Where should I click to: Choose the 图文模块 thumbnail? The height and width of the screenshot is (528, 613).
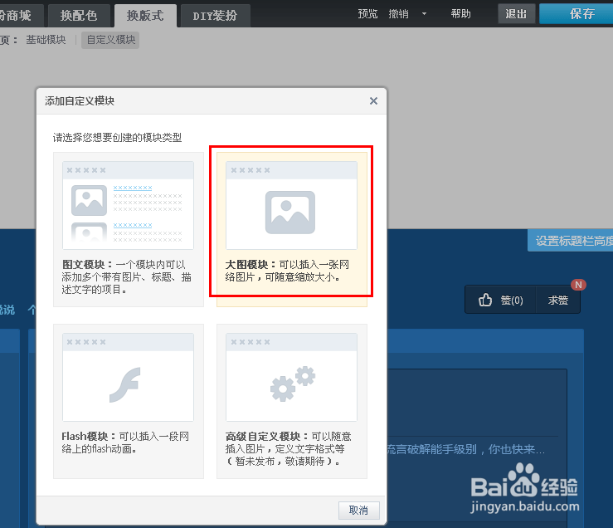click(x=129, y=206)
